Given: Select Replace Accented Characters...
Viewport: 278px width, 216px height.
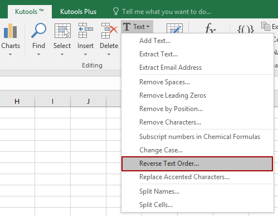Looking at the screenshot, I should tap(197, 177).
